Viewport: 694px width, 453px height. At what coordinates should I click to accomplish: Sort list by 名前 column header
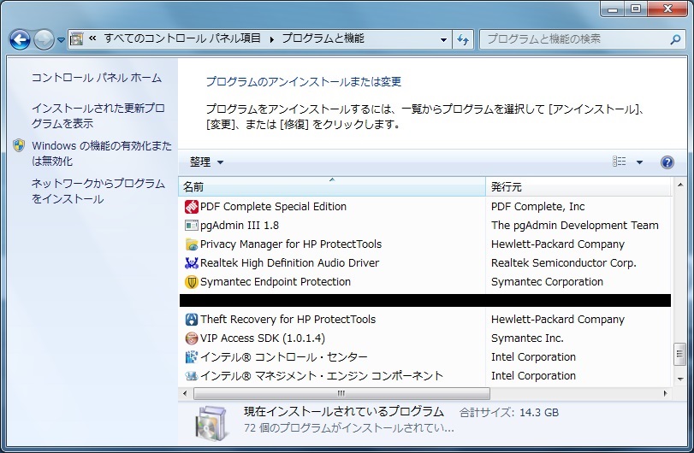point(331,186)
